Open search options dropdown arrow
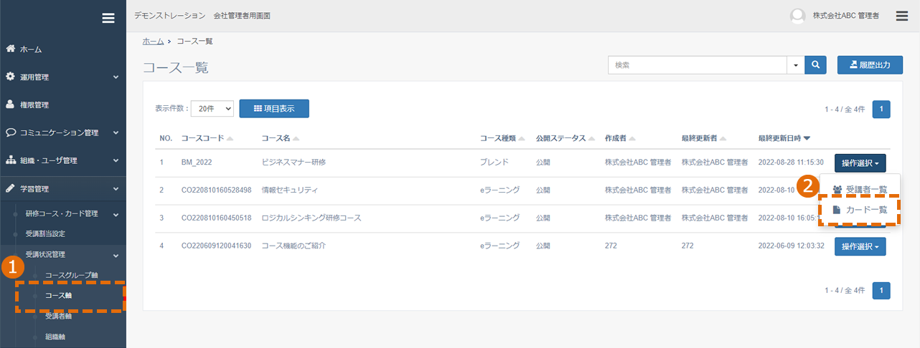This screenshot has width=920, height=348. (x=796, y=64)
